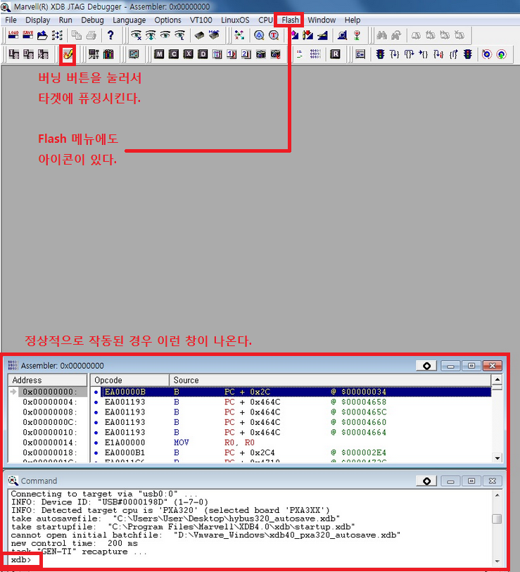Click the magnifier T toolbar icon

(274, 35)
